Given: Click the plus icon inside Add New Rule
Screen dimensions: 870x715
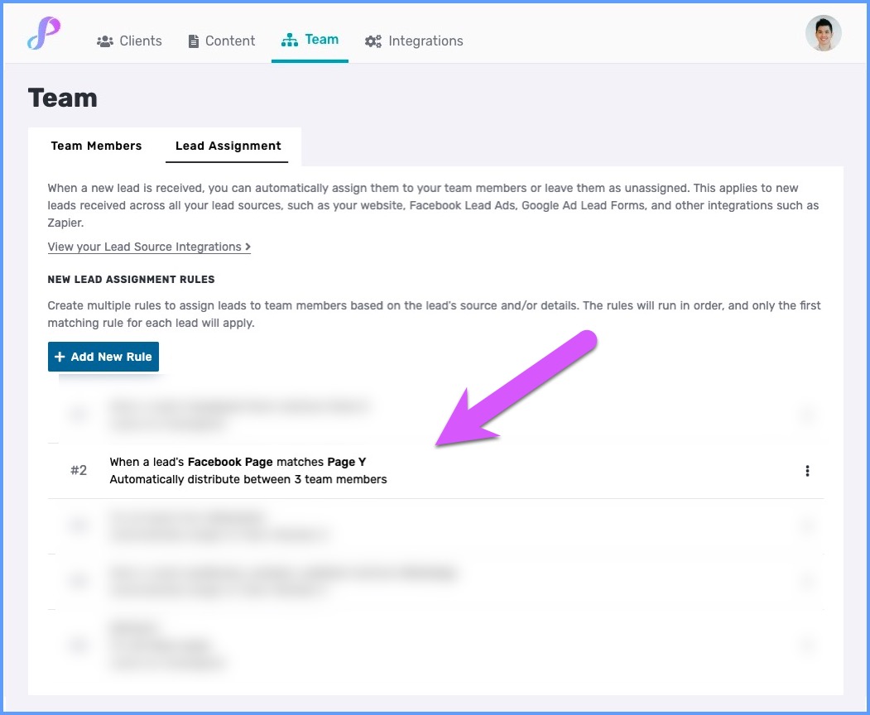Looking at the screenshot, I should 60,357.
